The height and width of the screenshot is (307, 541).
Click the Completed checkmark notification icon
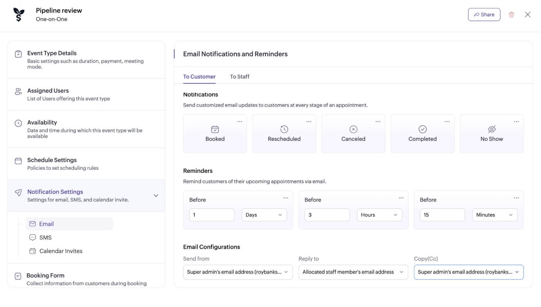click(x=422, y=129)
